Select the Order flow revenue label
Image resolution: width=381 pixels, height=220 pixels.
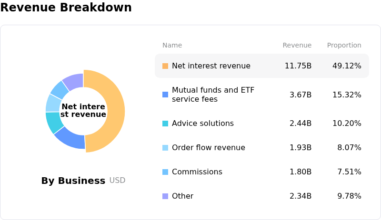coord(209,148)
